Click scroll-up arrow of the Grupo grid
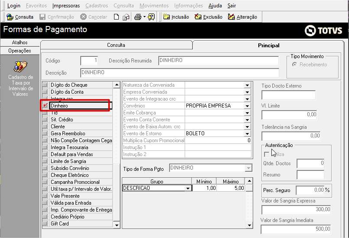This screenshot has height=238, width=349. pyautogui.click(x=250, y=181)
